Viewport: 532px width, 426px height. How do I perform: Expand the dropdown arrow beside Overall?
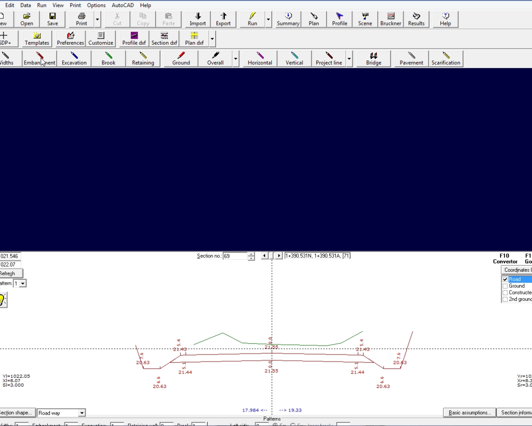click(236, 59)
